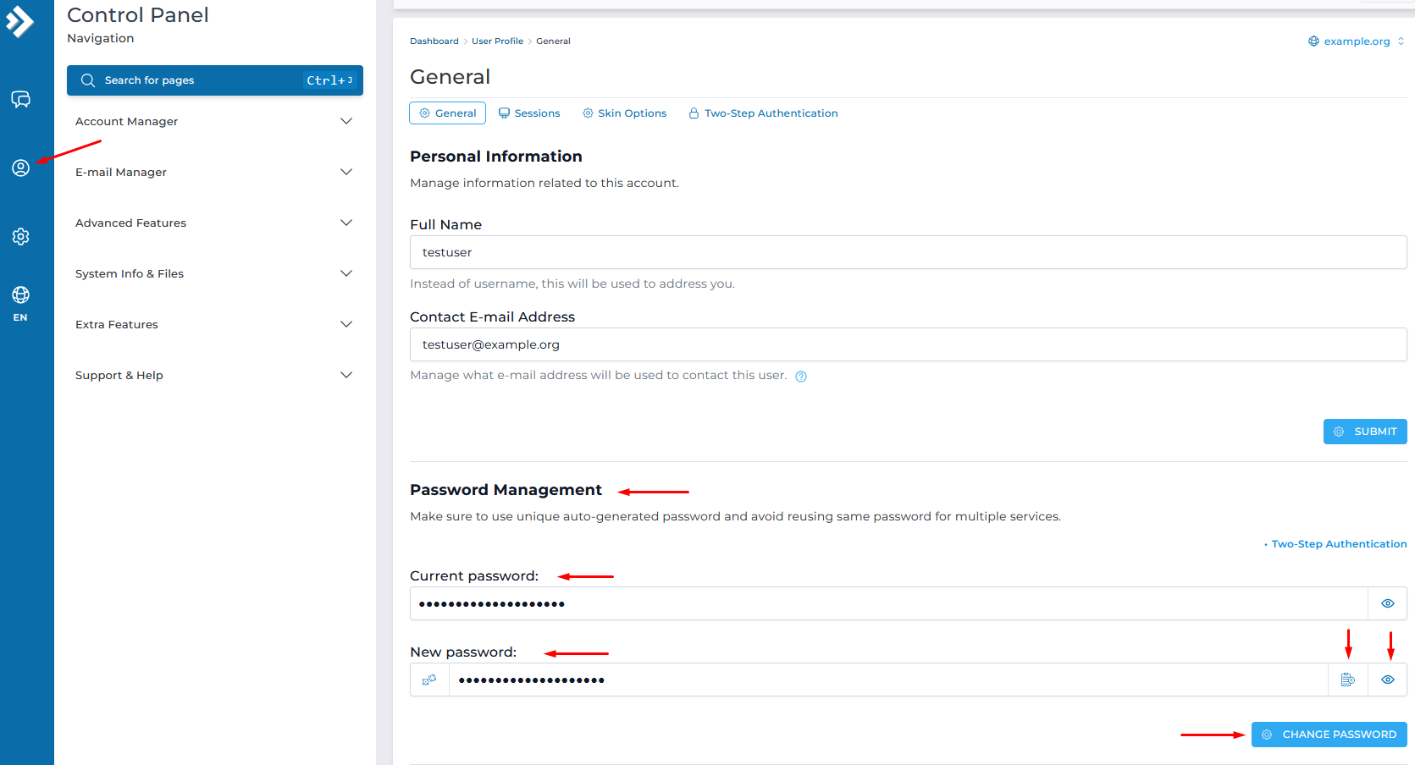Image resolution: width=1415 pixels, height=765 pixels.
Task: Switch to the Sessions tab
Action: coord(529,113)
